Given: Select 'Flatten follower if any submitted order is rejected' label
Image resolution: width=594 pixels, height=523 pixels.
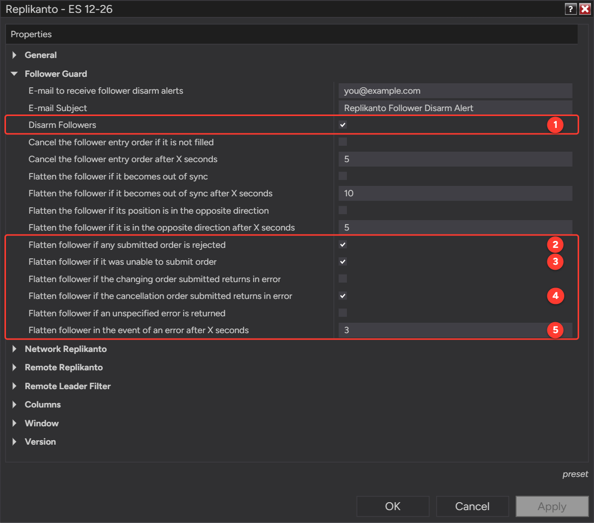Looking at the screenshot, I should (127, 245).
